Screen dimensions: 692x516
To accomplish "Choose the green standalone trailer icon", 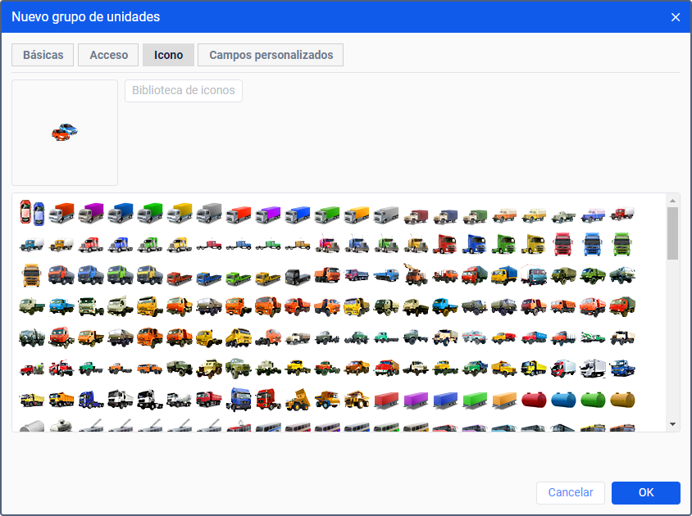I will [x=475, y=401].
